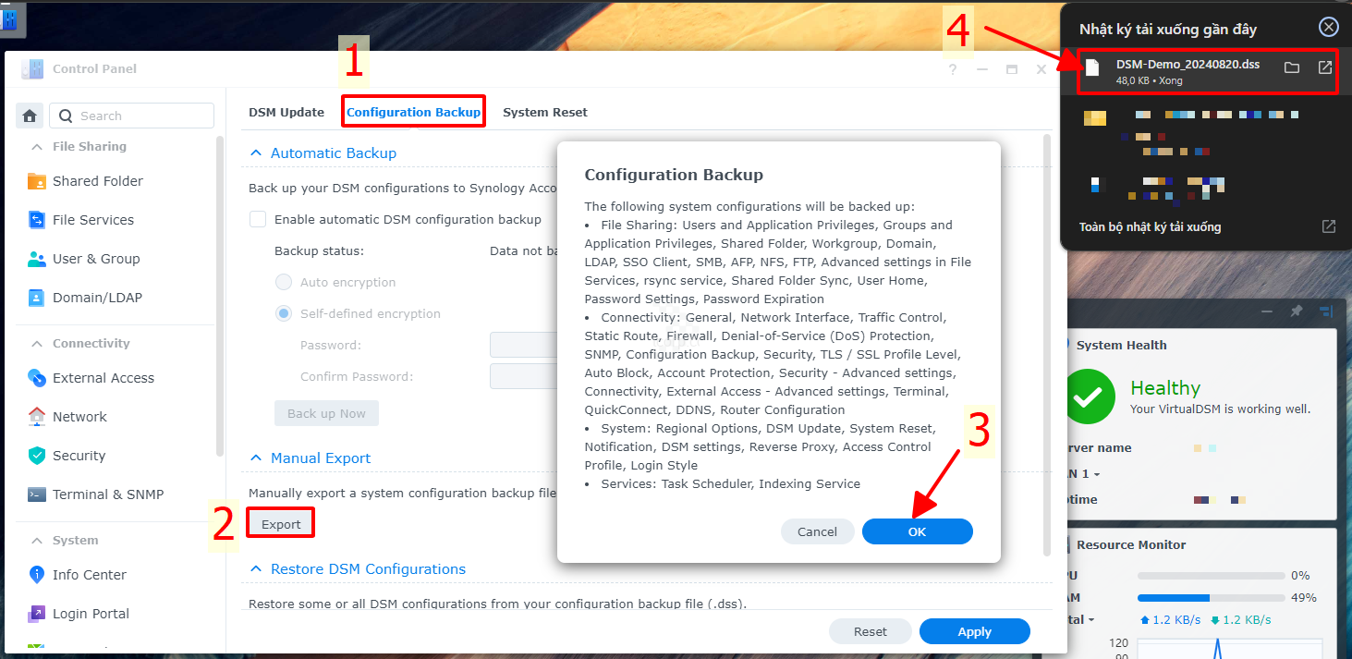Click the Control Panel search field
The width and height of the screenshot is (1352, 659).
(x=131, y=116)
